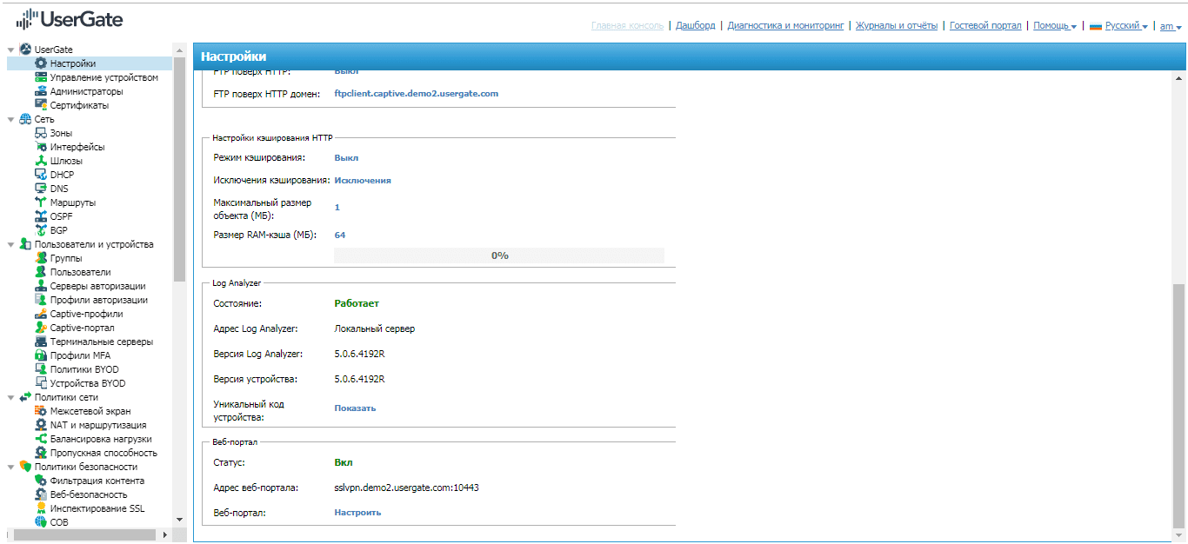Edit the ftpclient.captive.demo2.usergate.com domain
1188x544 pixels.
click(417, 93)
